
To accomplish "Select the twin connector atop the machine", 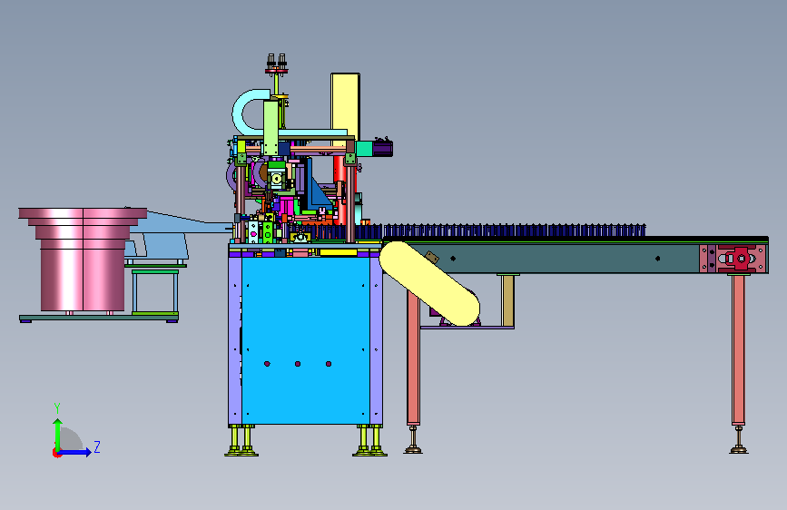I will click(x=277, y=64).
